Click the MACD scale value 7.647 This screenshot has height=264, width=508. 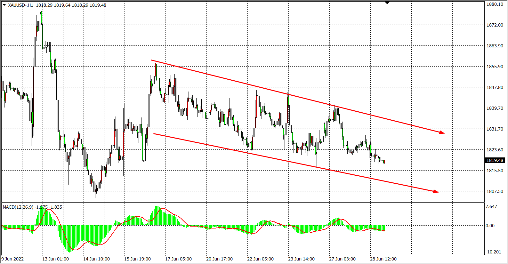491,206
